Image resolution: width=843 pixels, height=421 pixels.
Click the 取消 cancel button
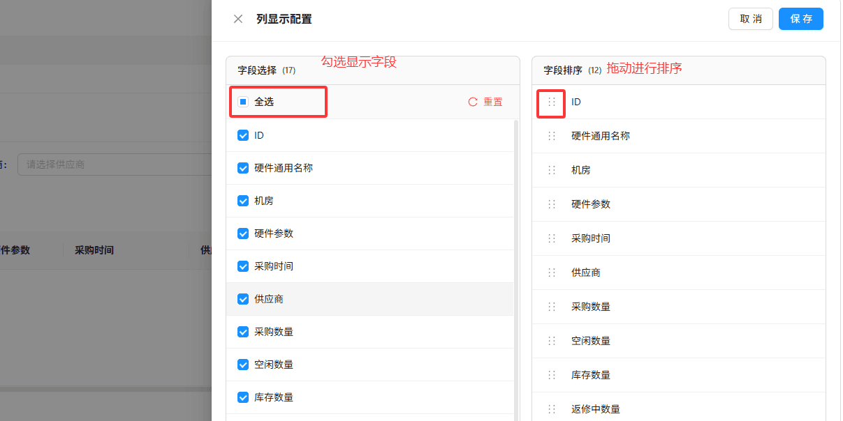click(x=751, y=19)
